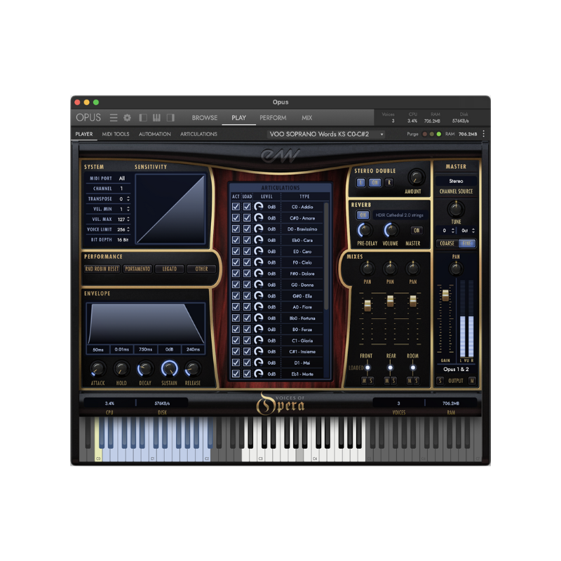The width and height of the screenshot is (561, 561).
Task: Click level knob for C0 - Addio
Action: coord(258,207)
